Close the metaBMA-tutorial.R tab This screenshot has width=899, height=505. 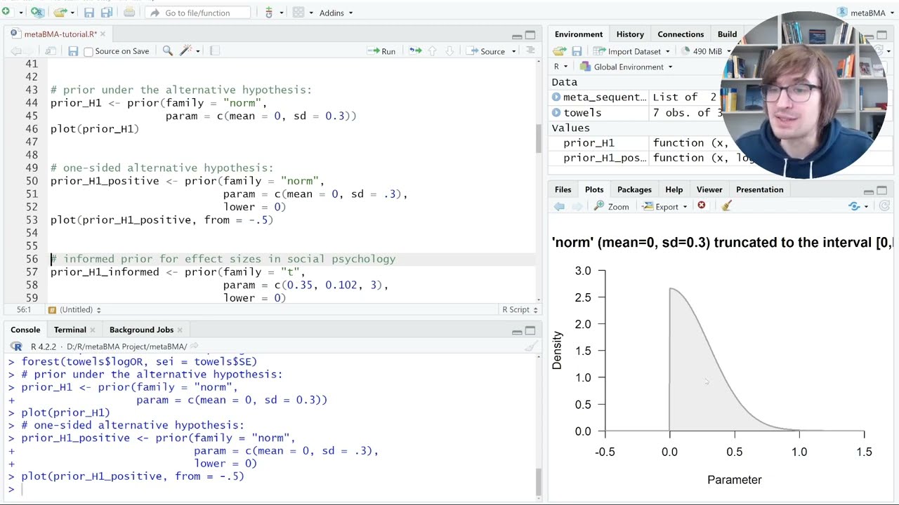click(103, 34)
